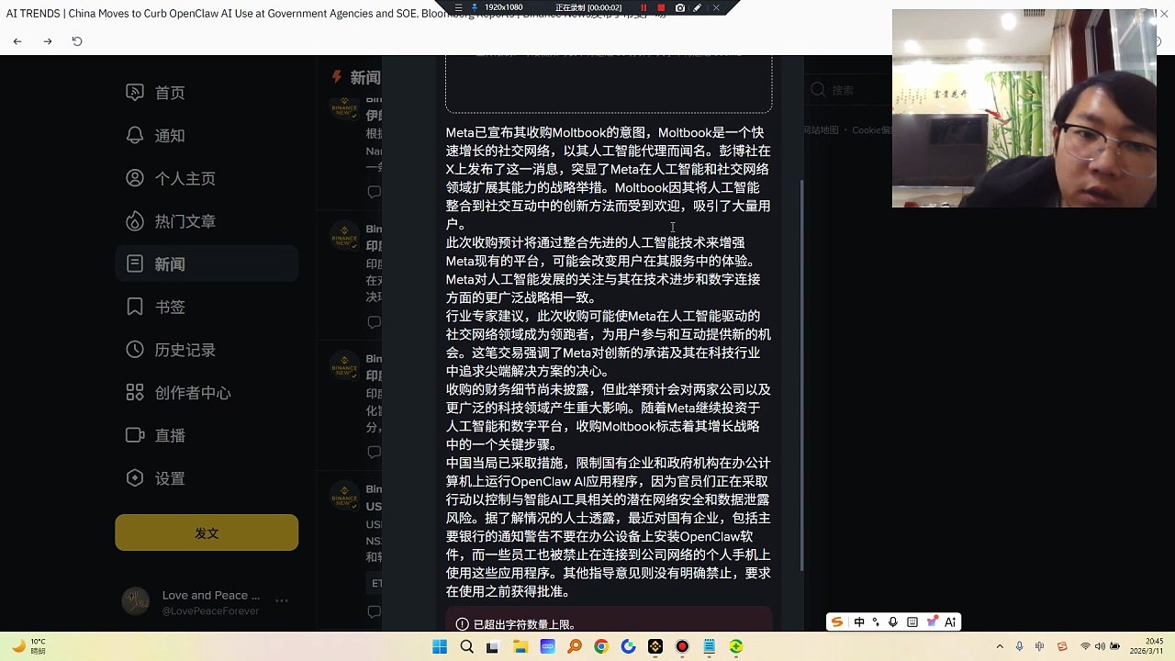Click the first Binance News avatar
The image size is (1175, 661).
345,106
